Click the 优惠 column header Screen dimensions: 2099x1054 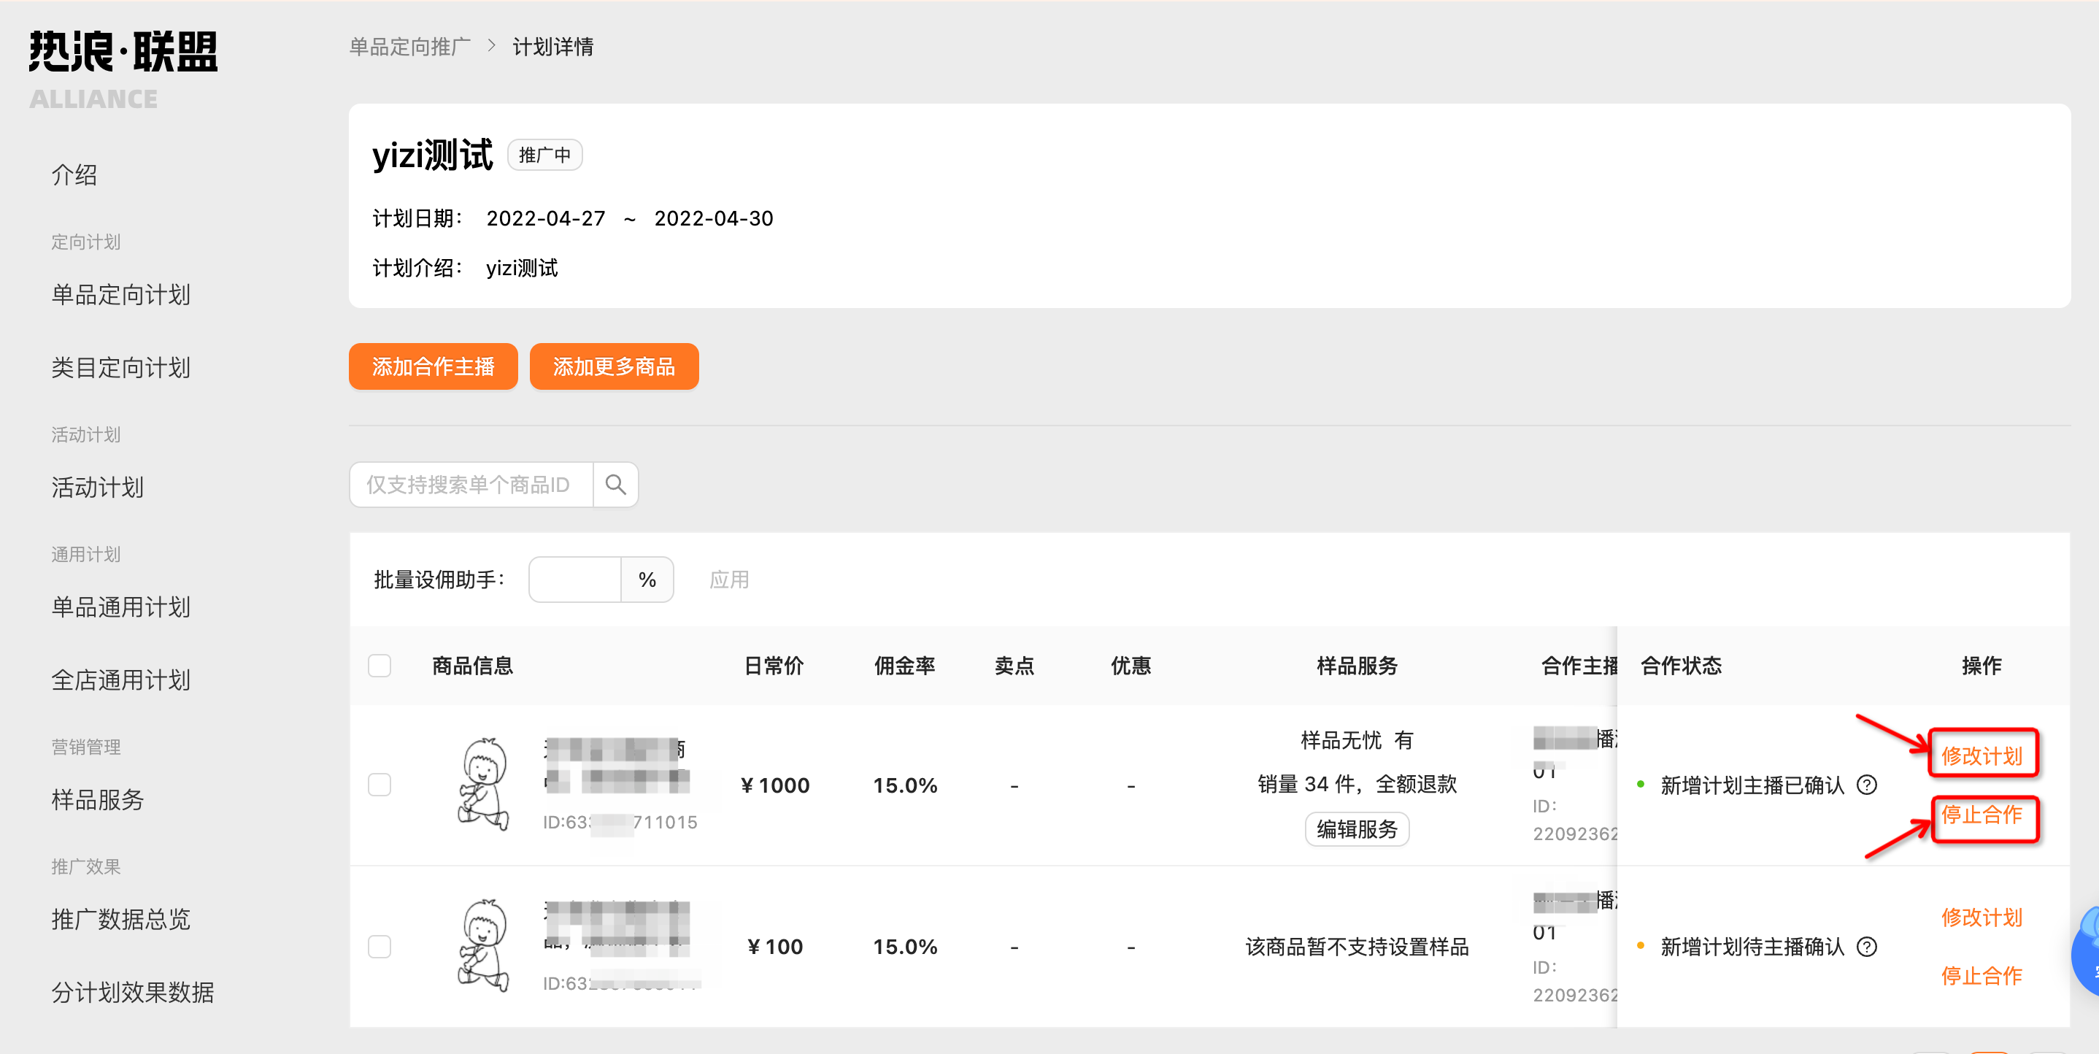click(1131, 665)
